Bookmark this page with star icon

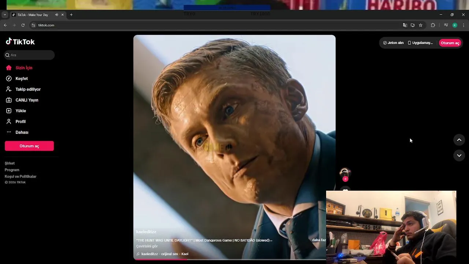[x=421, y=25]
